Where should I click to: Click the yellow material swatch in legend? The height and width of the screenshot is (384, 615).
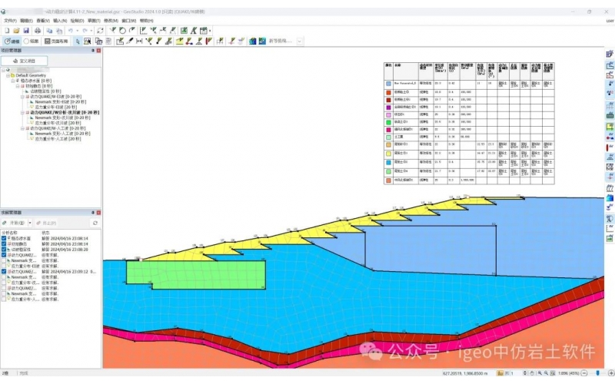(x=388, y=154)
